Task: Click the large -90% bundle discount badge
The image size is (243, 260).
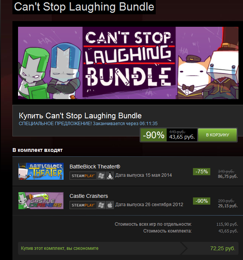Action: pyautogui.click(x=153, y=135)
